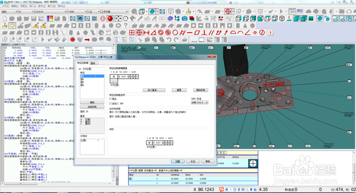This screenshot has height=193, width=356.
Task: Click the 0.01 tolerance cell in editor
Action: pyautogui.click(x=123, y=77)
